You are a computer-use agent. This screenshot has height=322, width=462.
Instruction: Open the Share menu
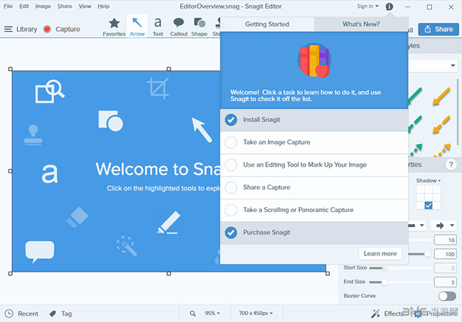click(65, 6)
